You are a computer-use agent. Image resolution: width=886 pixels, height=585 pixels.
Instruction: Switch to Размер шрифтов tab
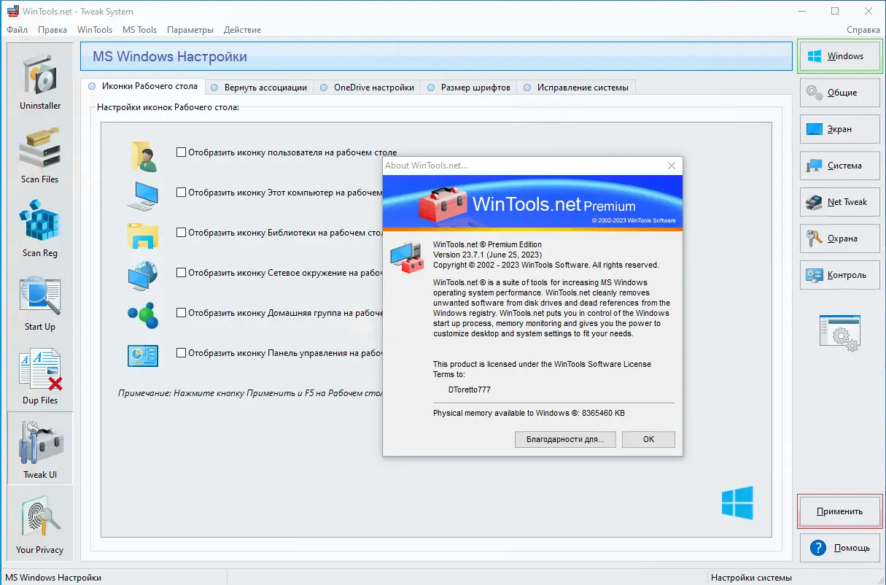469,88
